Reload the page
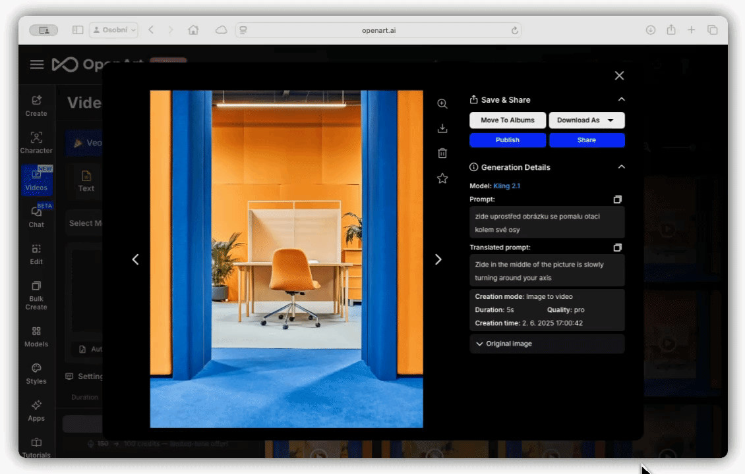The height and width of the screenshot is (474, 745). coord(514,30)
